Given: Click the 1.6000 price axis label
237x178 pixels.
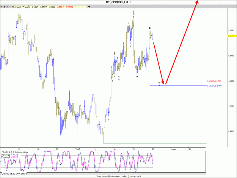Looking at the screenshot, I should pyautogui.click(x=231, y=106).
